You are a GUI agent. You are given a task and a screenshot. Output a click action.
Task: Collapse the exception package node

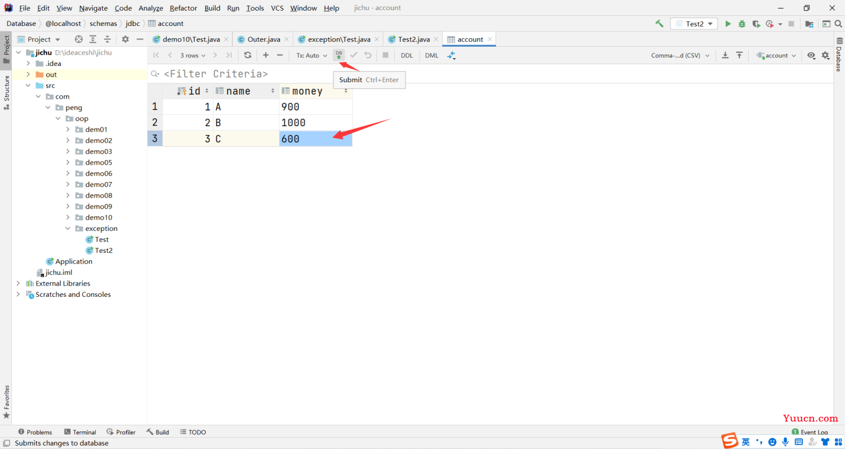click(68, 228)
